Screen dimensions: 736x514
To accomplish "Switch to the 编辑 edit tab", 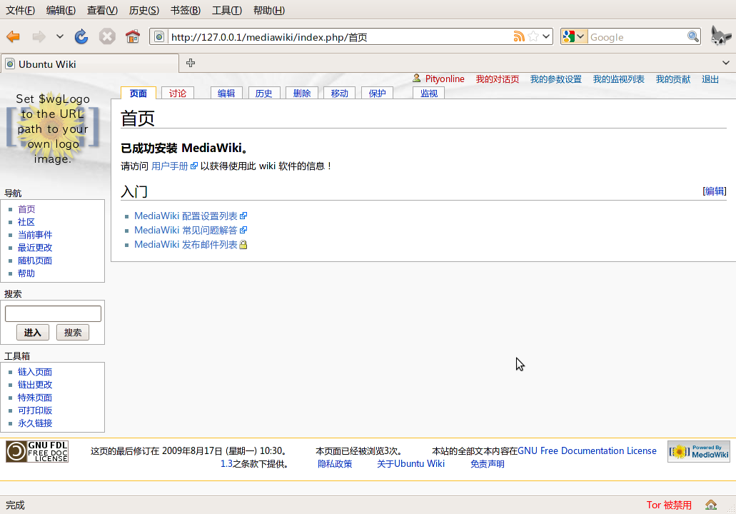I will [x=226, y=93].
